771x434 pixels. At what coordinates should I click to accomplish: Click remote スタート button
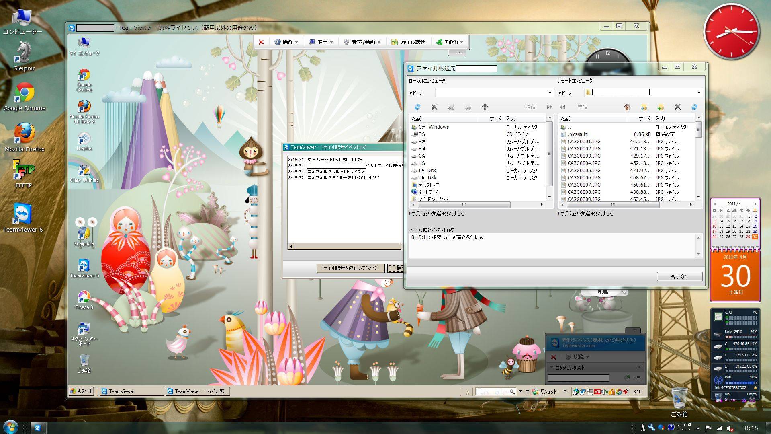pos(82,391)
